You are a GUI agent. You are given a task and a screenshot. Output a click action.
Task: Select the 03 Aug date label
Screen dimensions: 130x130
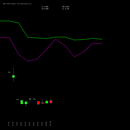coord(46,123)
